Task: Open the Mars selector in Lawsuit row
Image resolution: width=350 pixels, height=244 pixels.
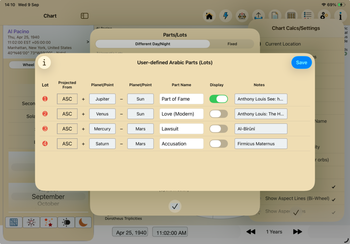Action: 140,129
